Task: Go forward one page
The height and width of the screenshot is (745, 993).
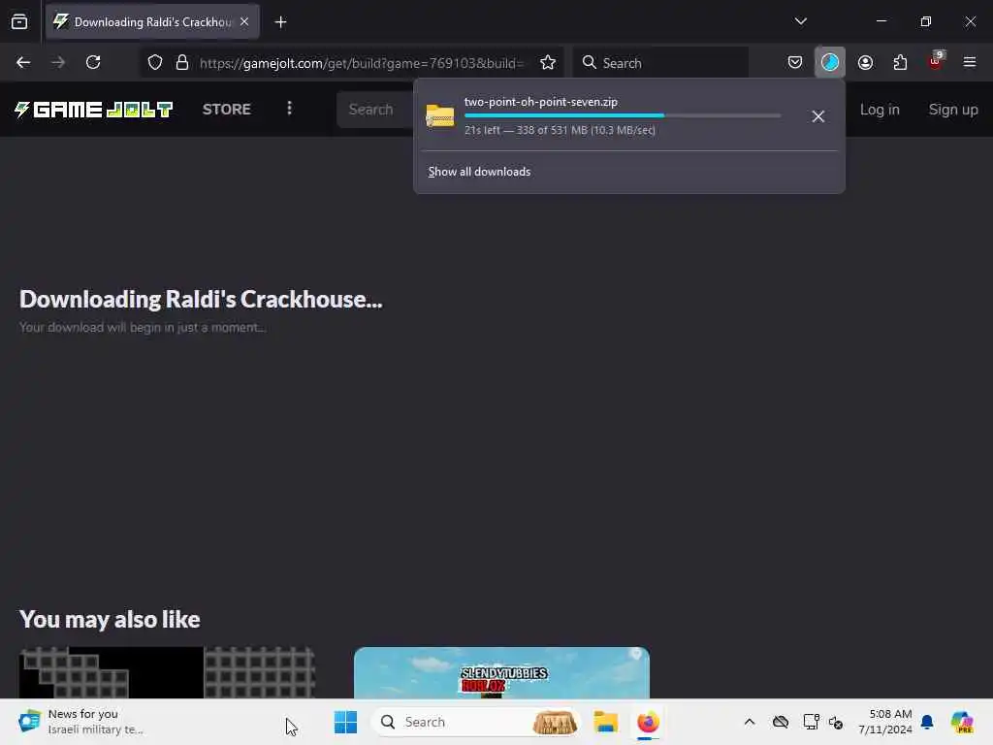Action: point(58,63)
